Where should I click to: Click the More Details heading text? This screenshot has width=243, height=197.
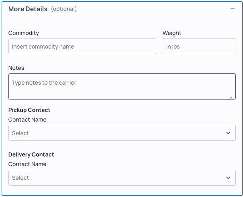tap(28, 9)
